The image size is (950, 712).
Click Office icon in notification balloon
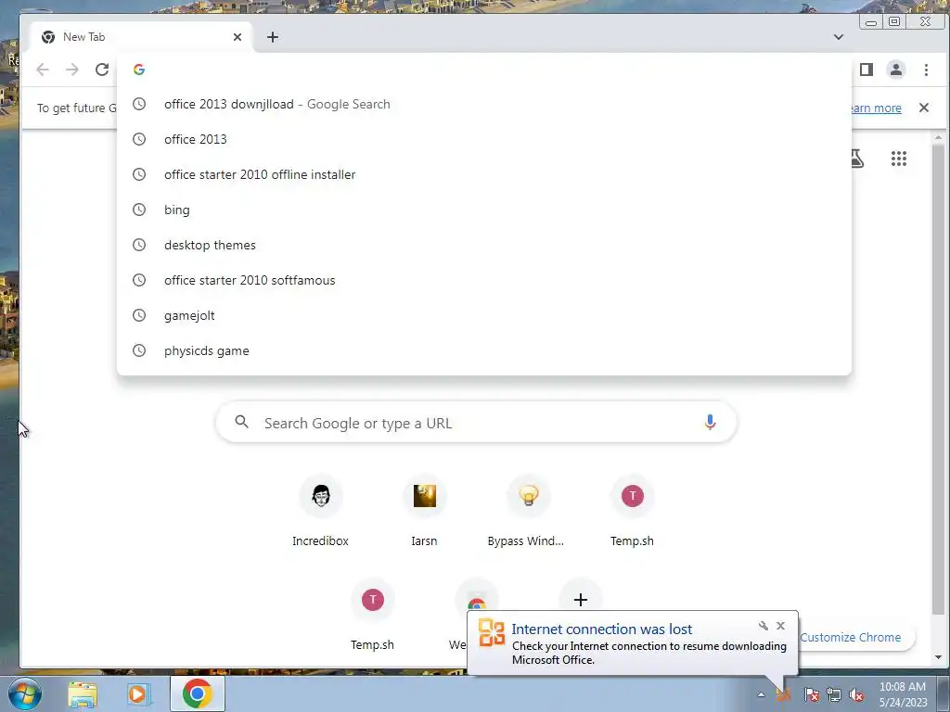(x=492, y=632)
